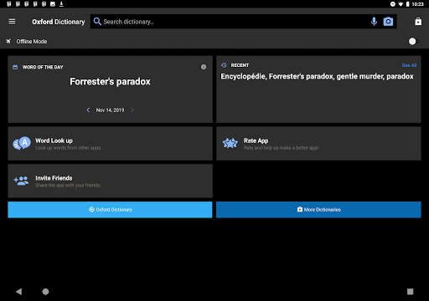The height and width of the screenshot is (301, 429).
Task: Tap the magnifier search icon
Action: tap(97, 22)
